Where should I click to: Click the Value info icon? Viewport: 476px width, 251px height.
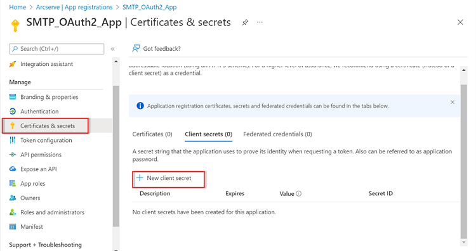coord(299,193)
